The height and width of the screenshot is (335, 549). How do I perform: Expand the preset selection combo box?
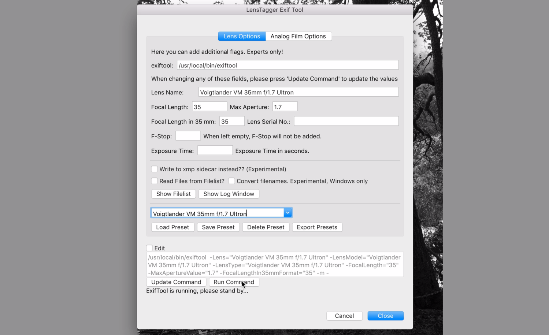pyautogui.click(x=288, y=212)
